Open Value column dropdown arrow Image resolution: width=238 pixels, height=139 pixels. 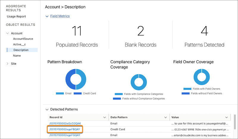[x=227, y=117]
